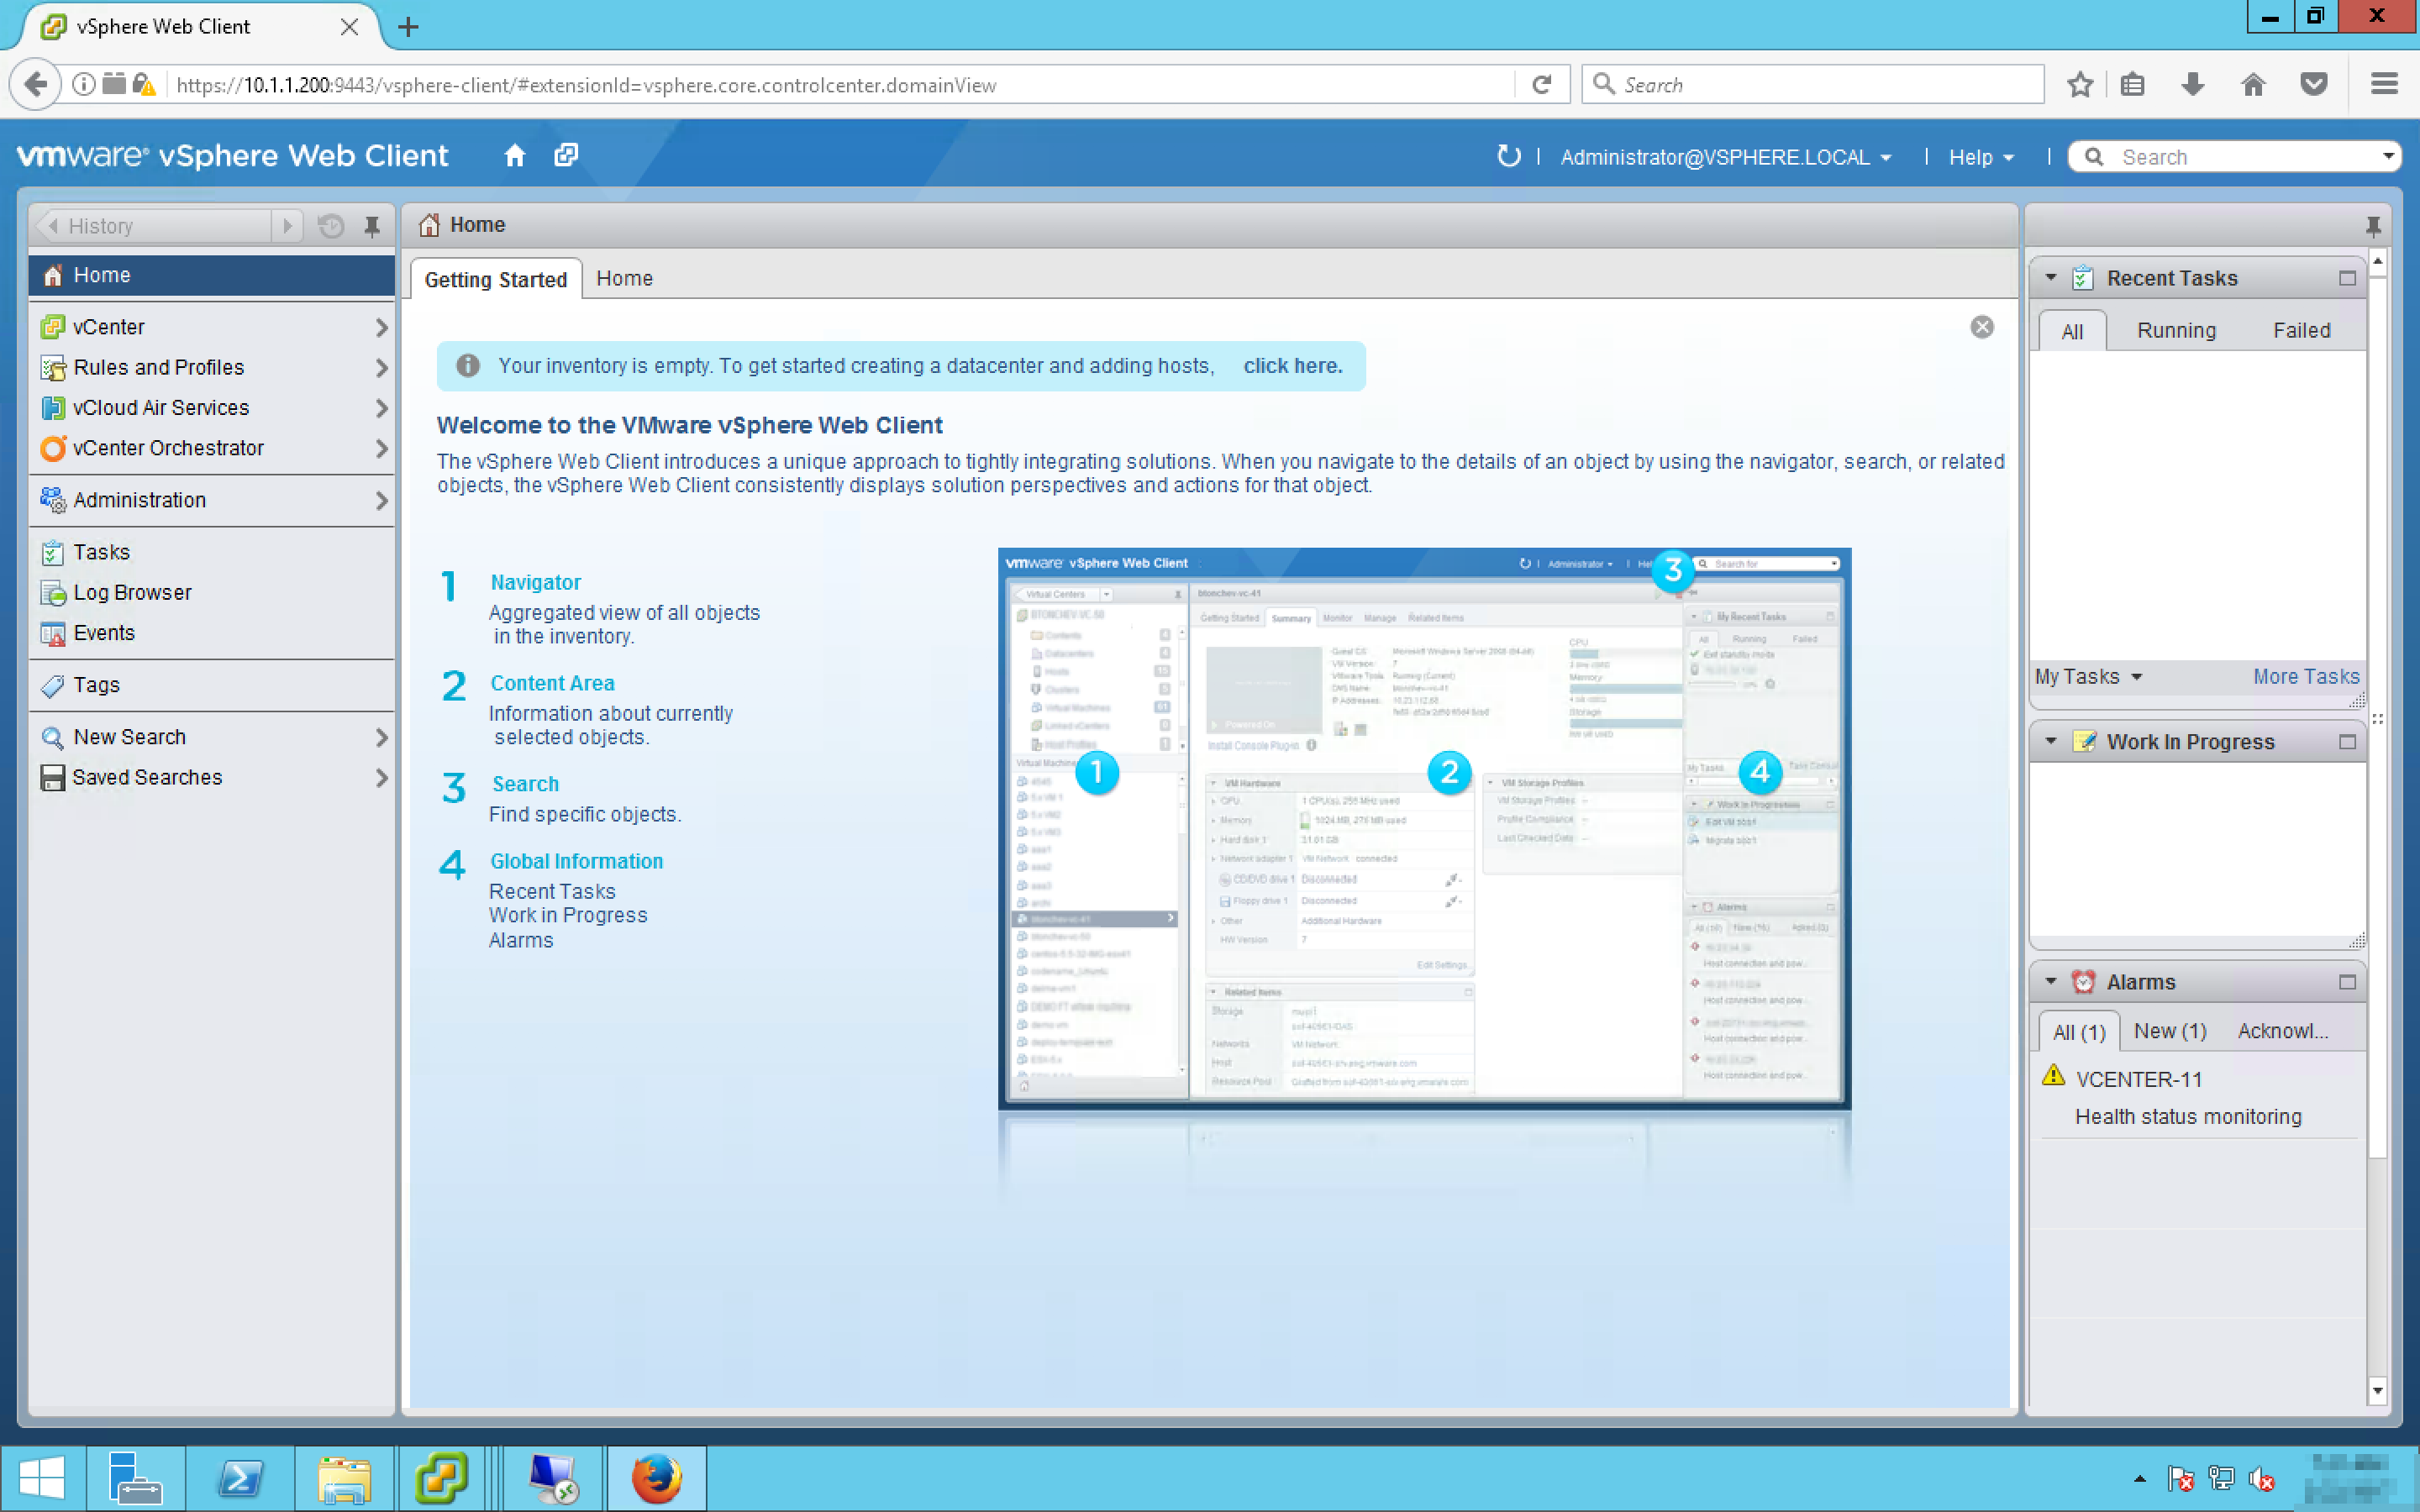This screenshot has height=1512, width=2420.
Task: Open Administrator@VSPHERE.LOCAL dropdown
Action: coord(1726,157)
